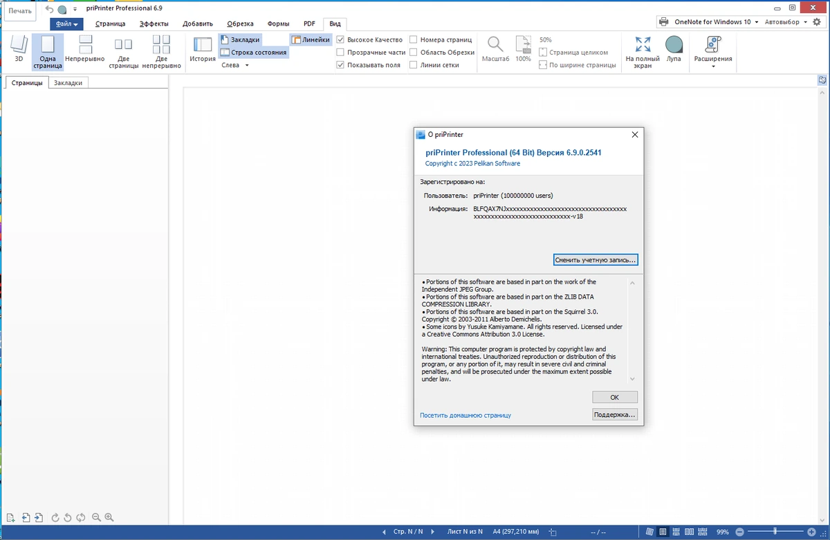Screen dimensions: 830x540
Task: Open the Страница ribbon tab
Action: pos(111,24)
